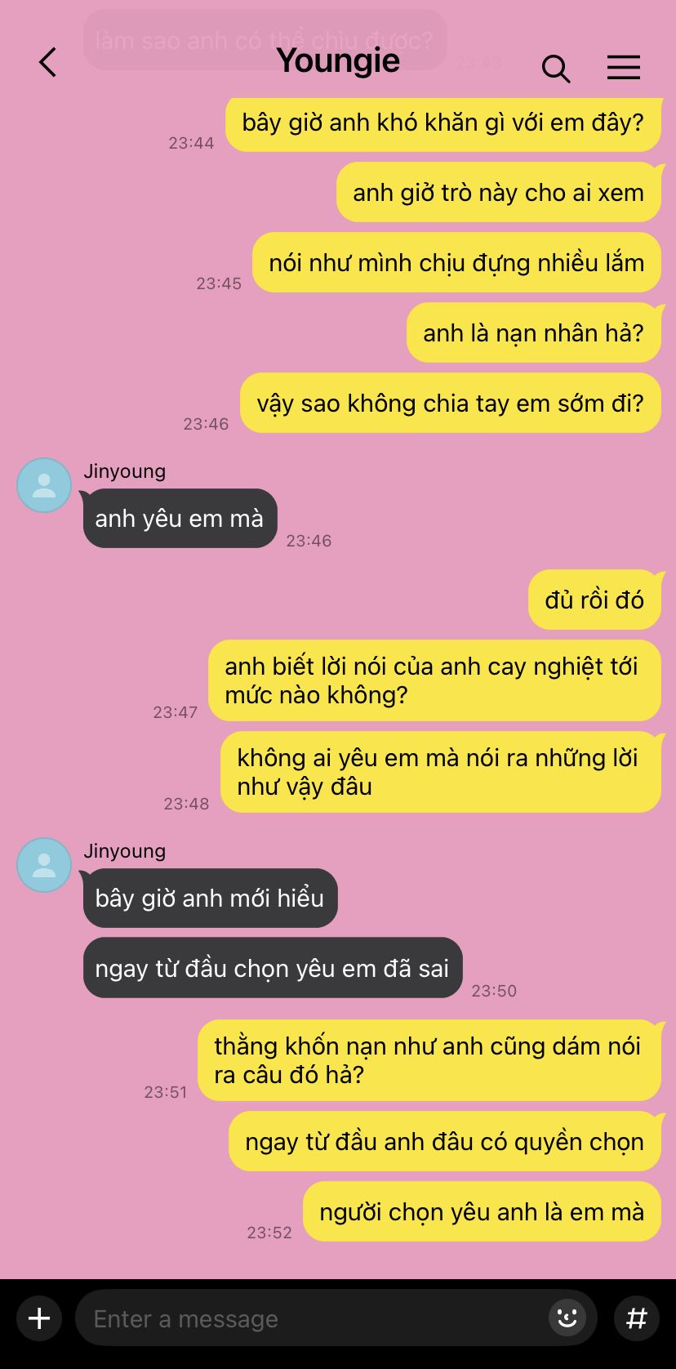The height and width of the screenshot is (1369, 676).
Task: Tap the Youngie chat title
Action: pyautogui.click(x=338, y=60)
